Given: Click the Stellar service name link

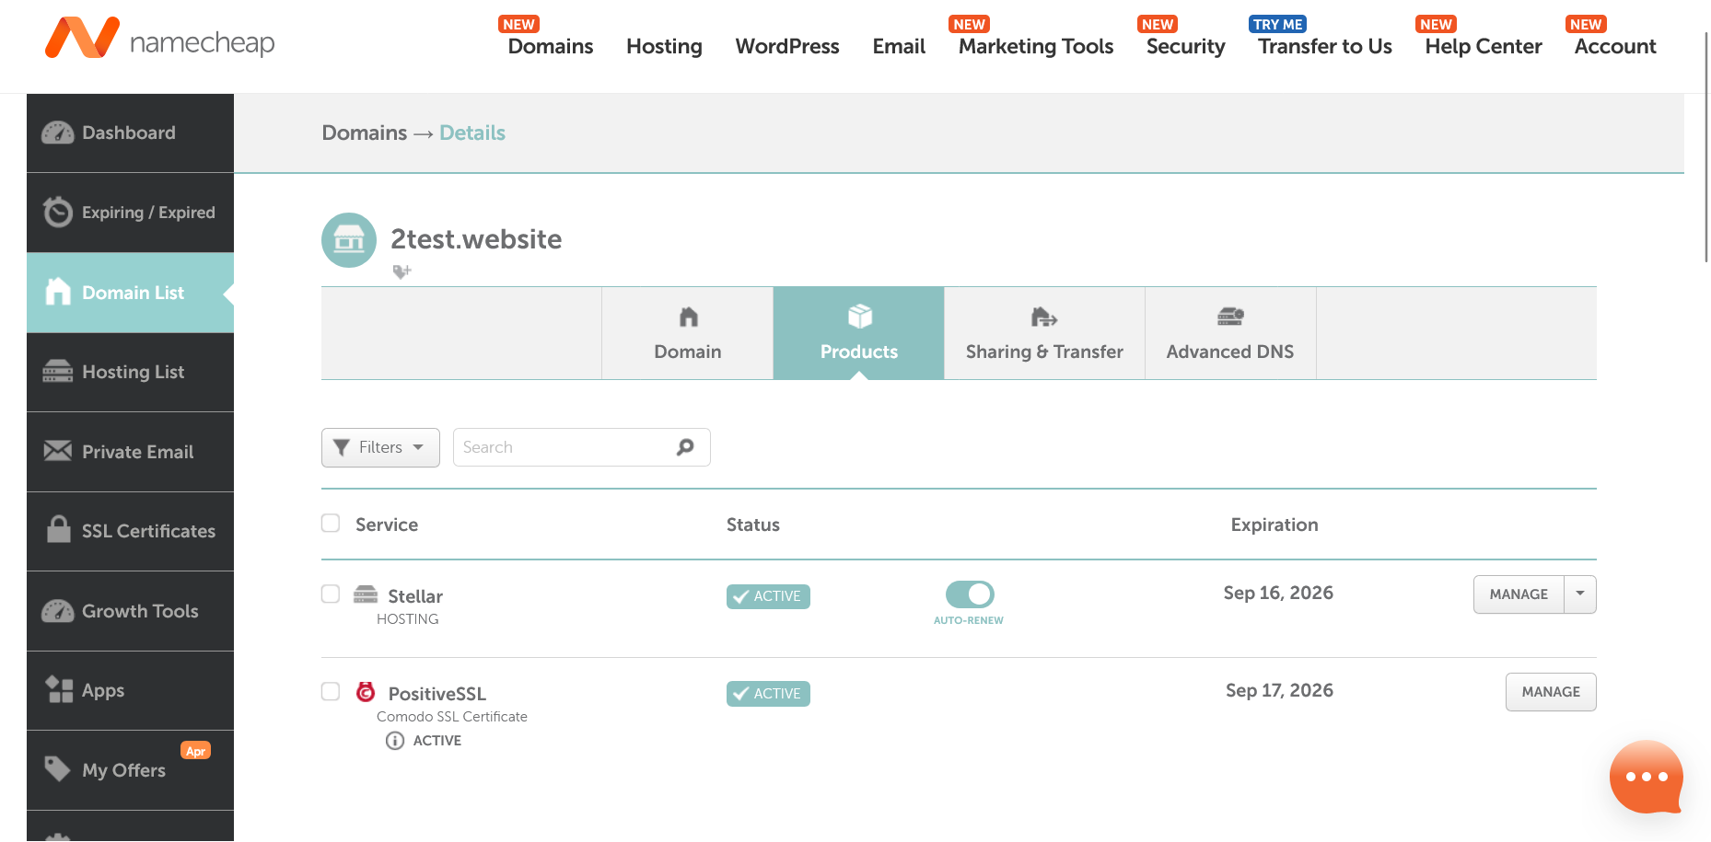Looking at the screenshot, I should [x=415, y=596].
